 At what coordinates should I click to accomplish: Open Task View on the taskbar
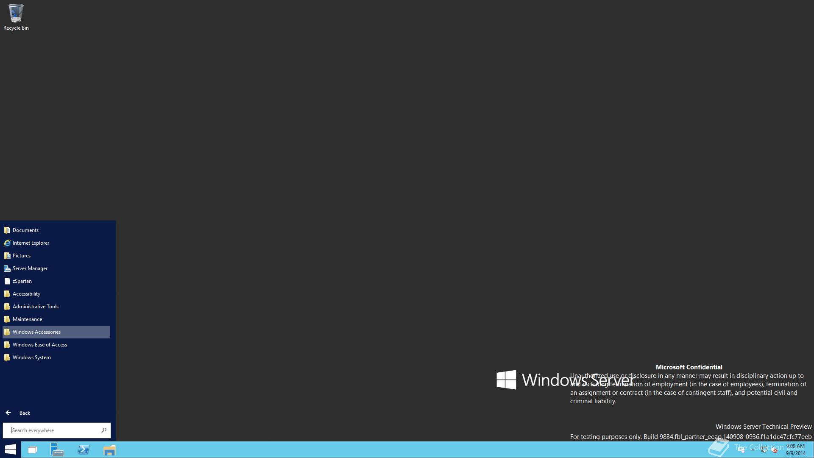(33, 450)
